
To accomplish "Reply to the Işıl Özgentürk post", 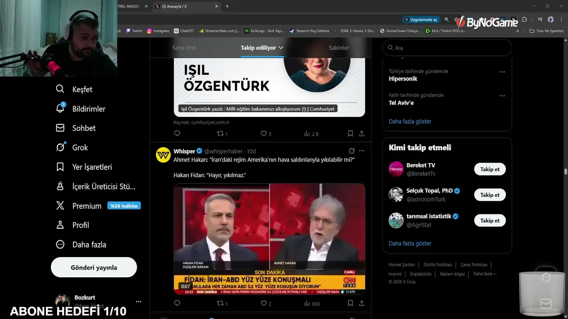I will [x=177, y=133].
